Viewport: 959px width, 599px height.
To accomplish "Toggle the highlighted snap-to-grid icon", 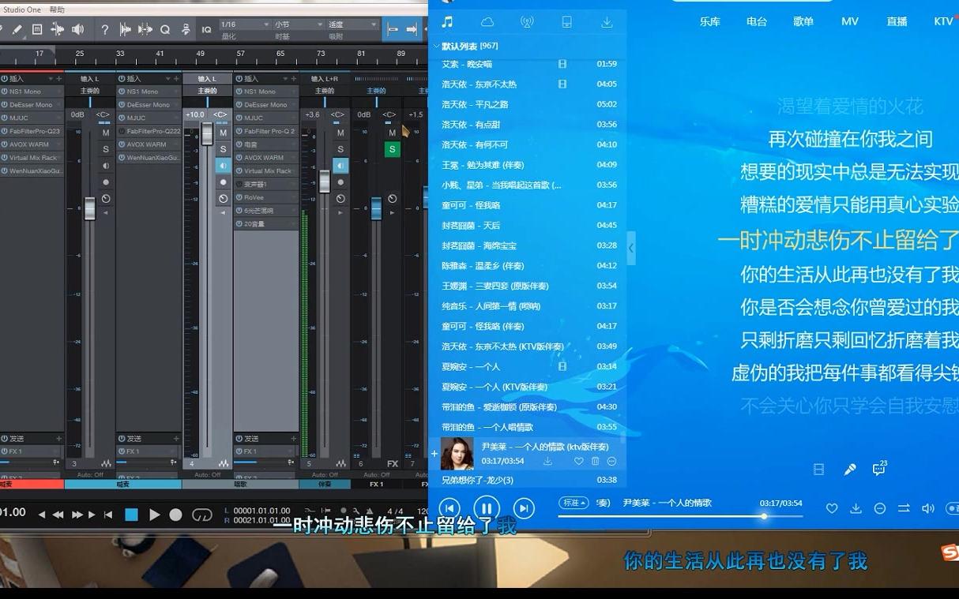I will click(x=392, y=29).
